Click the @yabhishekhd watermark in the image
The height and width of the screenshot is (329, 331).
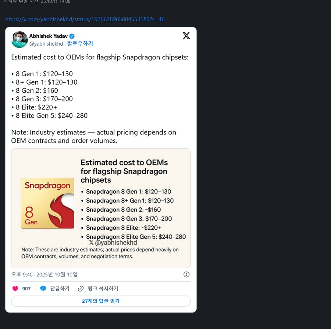(x=113, y=243)
